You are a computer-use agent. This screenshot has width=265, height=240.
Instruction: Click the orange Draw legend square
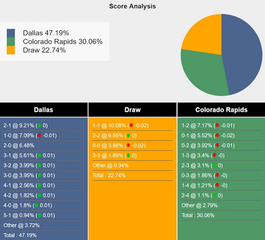[x=11, y=50]
